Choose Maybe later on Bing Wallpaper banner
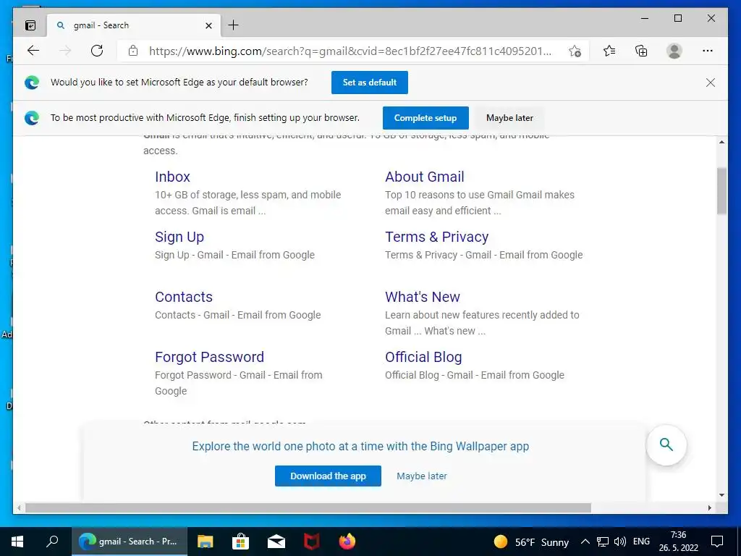 coord(422,476)
